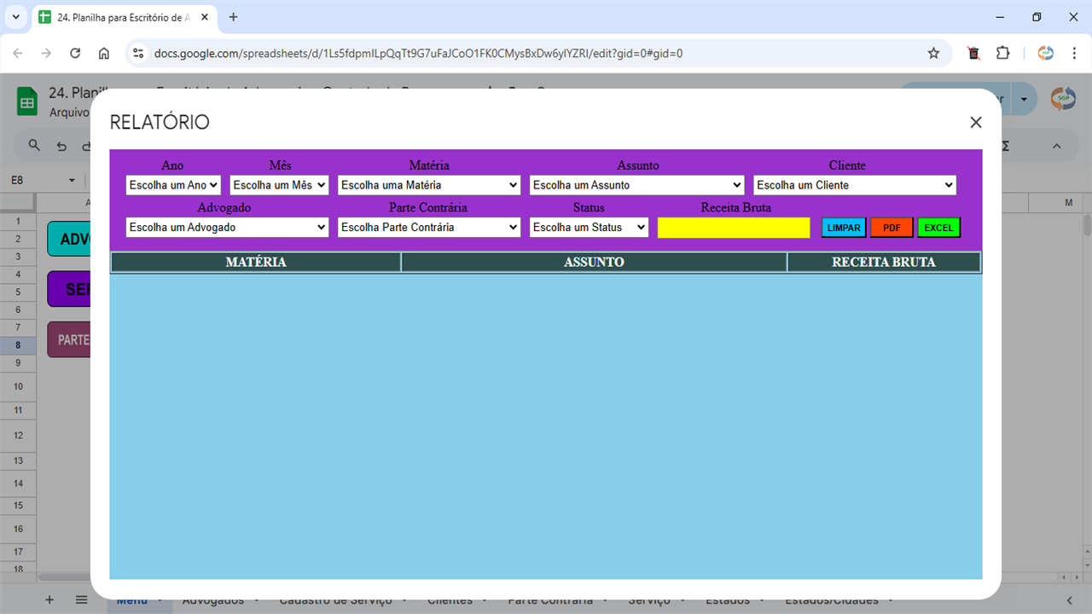Expand the Mês selector
Image resolution: width=1092 pixels, height=614 pixels.
pos(279,185)
